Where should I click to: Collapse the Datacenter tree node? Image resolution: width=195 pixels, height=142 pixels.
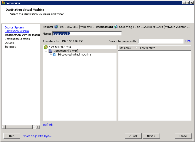click(46, 51)
